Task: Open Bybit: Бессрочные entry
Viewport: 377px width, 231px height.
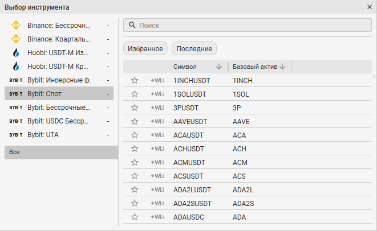Action: click(59, 108)
